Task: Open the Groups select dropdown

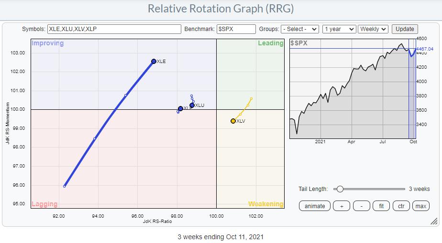Action: (x=299, y=29)
